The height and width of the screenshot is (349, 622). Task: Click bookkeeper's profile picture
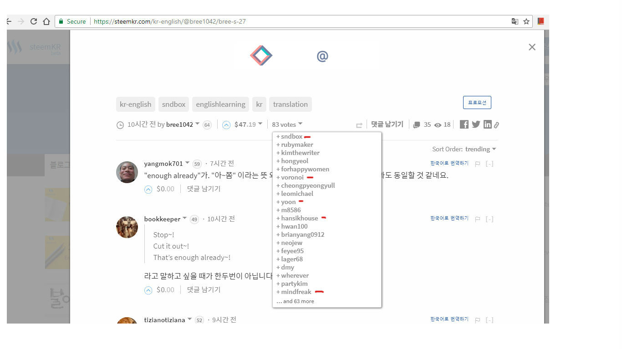[x=127, y=227]
